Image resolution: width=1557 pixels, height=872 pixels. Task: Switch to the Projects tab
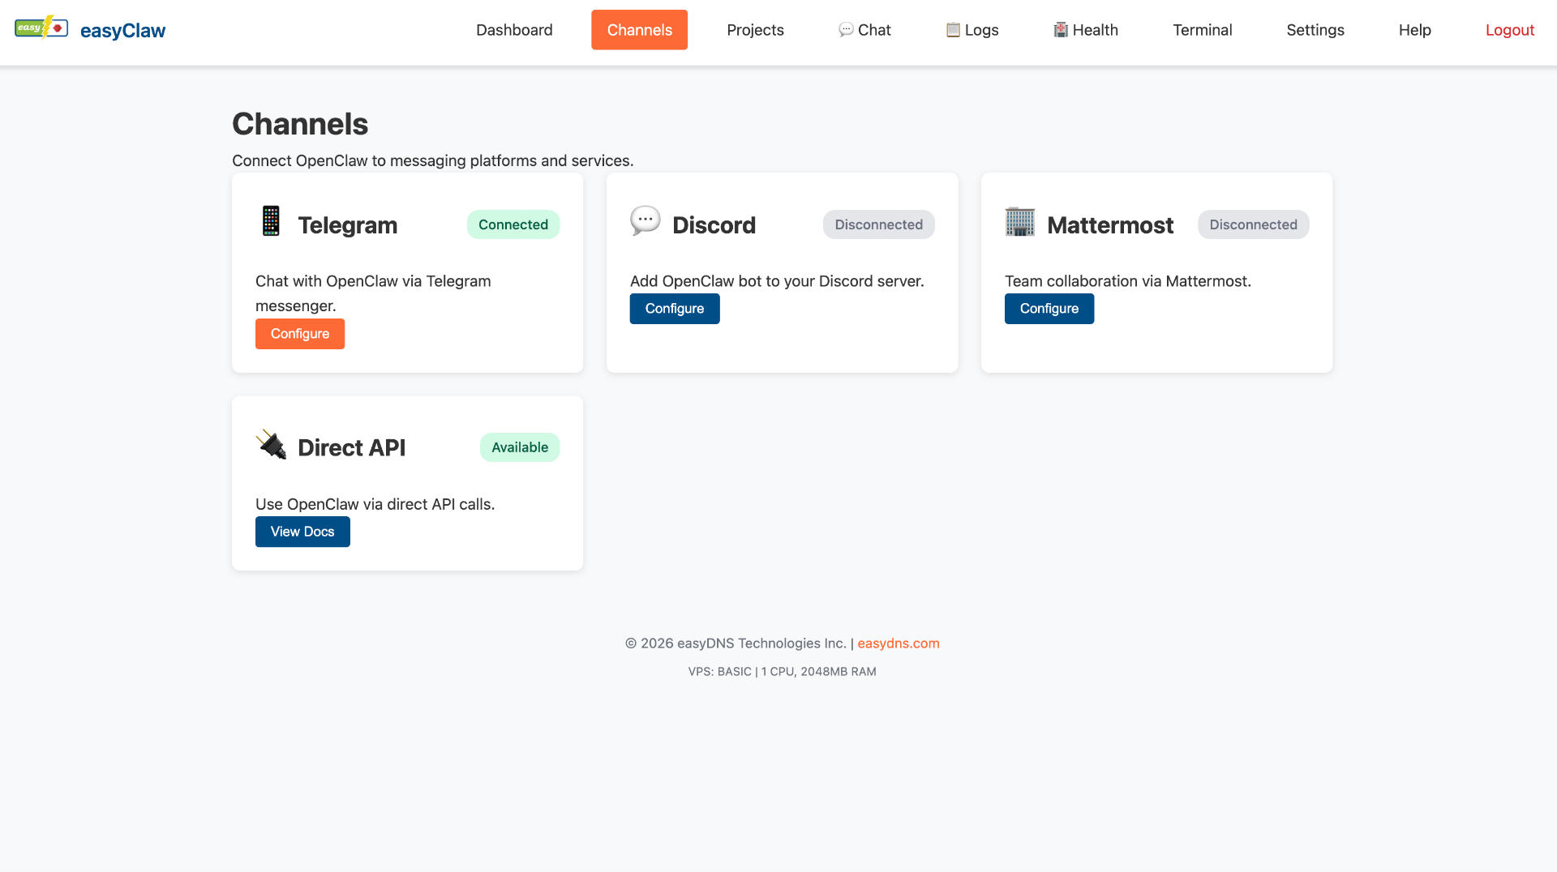(755, 30)
